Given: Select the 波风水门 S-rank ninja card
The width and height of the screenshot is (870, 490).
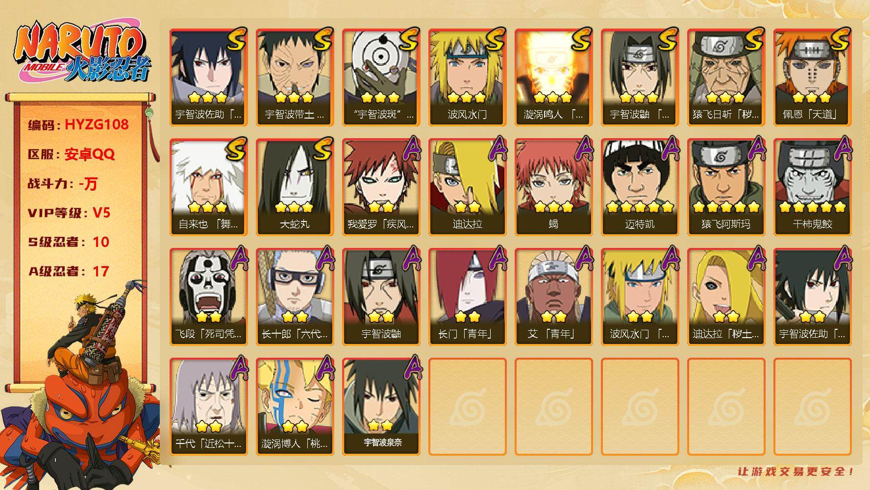Looking at the screenshot, I should [x=467, y=77].
